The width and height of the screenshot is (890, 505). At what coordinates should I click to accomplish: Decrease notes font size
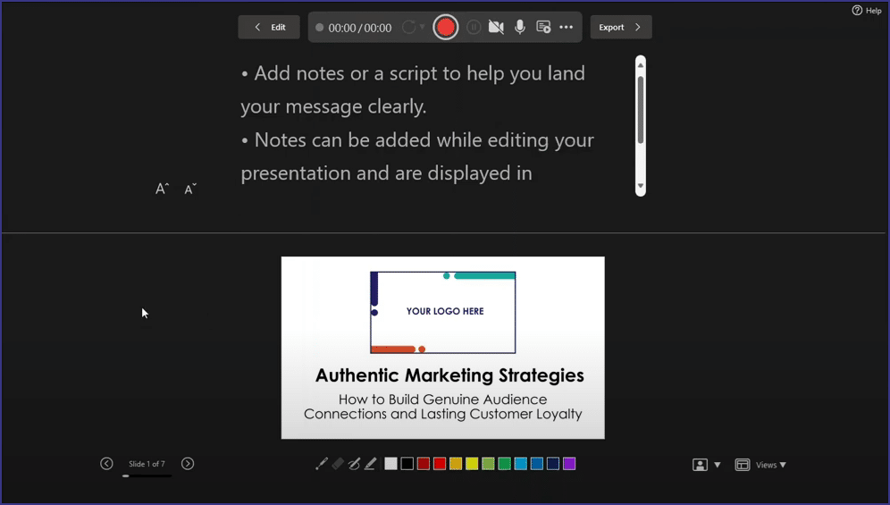pyautogui.click(x=190, y=189)
